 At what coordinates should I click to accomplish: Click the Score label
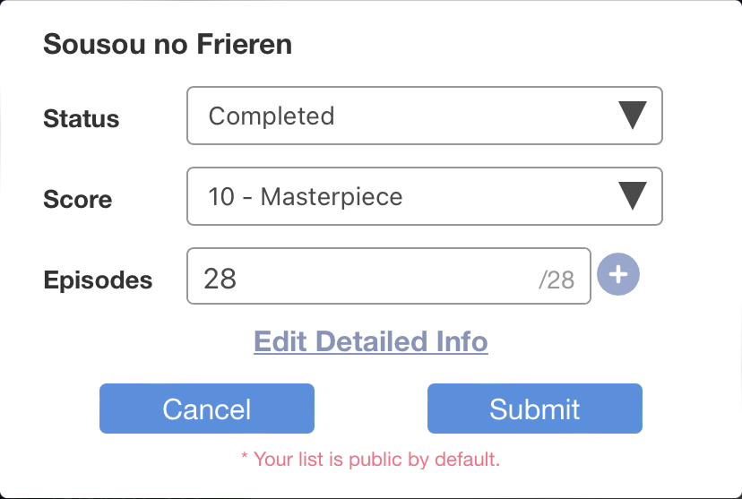78,199
